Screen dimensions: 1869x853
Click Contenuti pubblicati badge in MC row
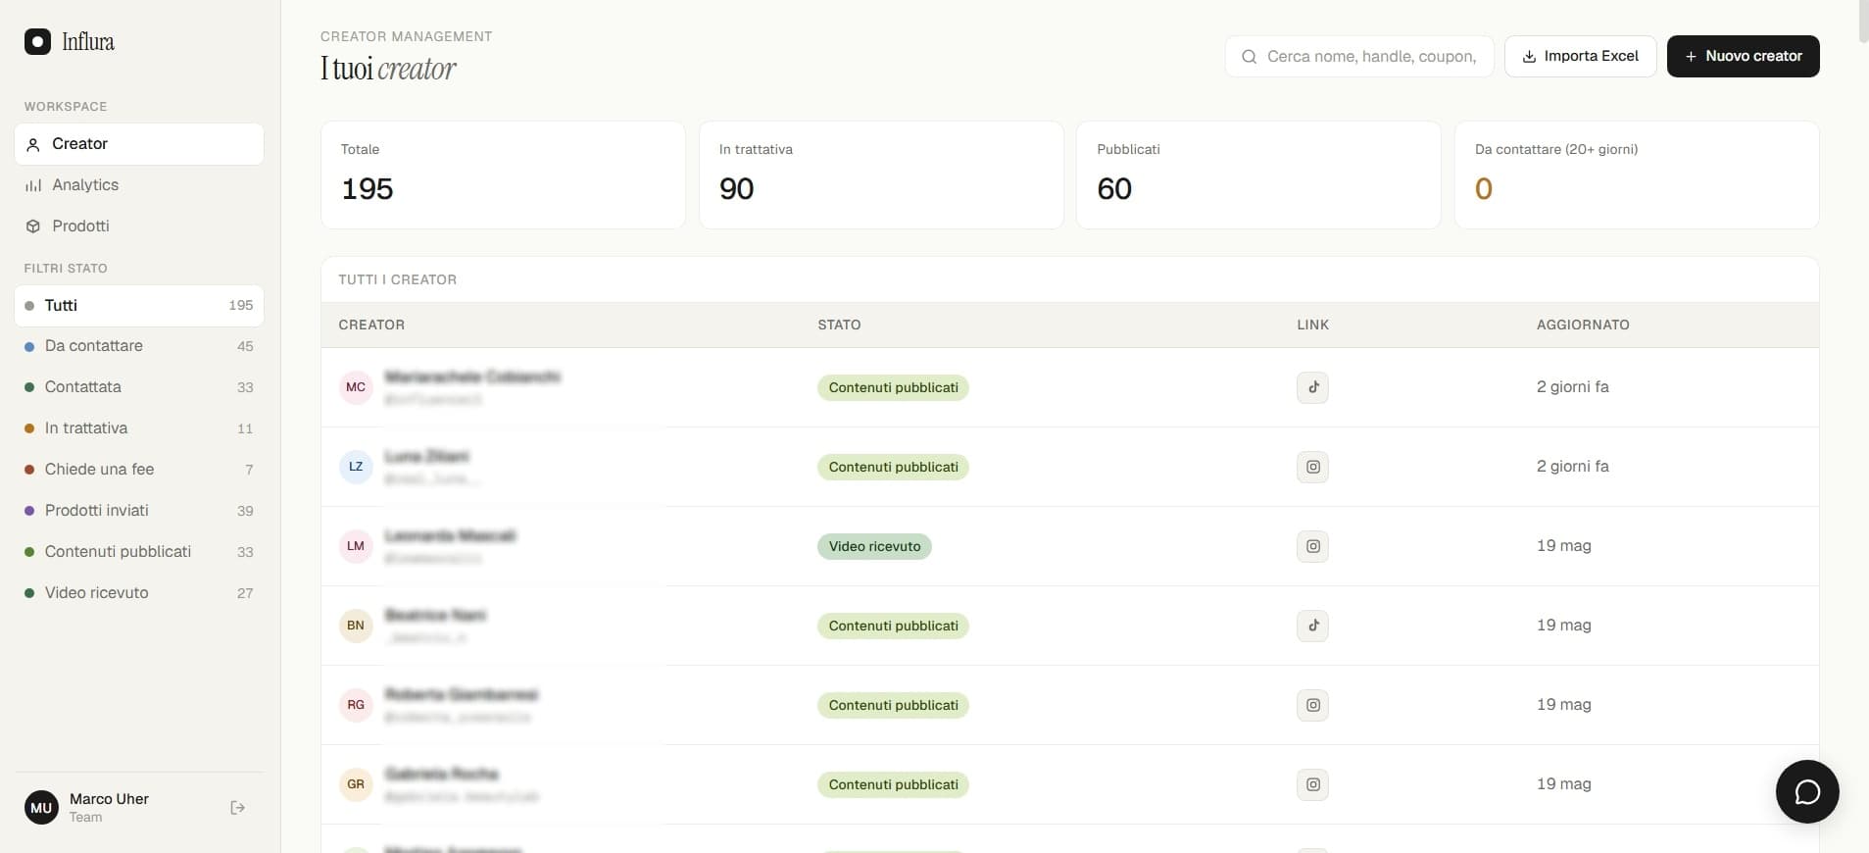(893, 387)
